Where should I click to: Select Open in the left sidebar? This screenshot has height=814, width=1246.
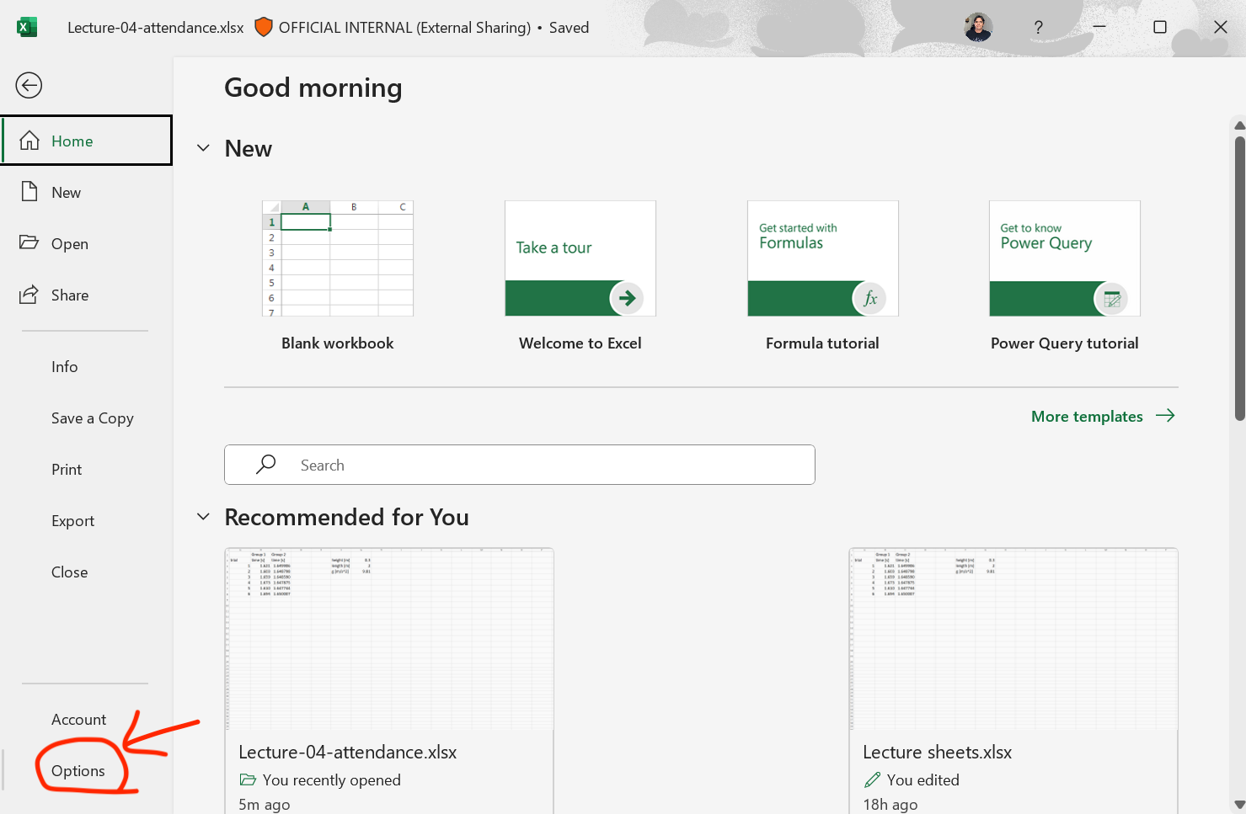pyautogui.click(x=69, y=244)
